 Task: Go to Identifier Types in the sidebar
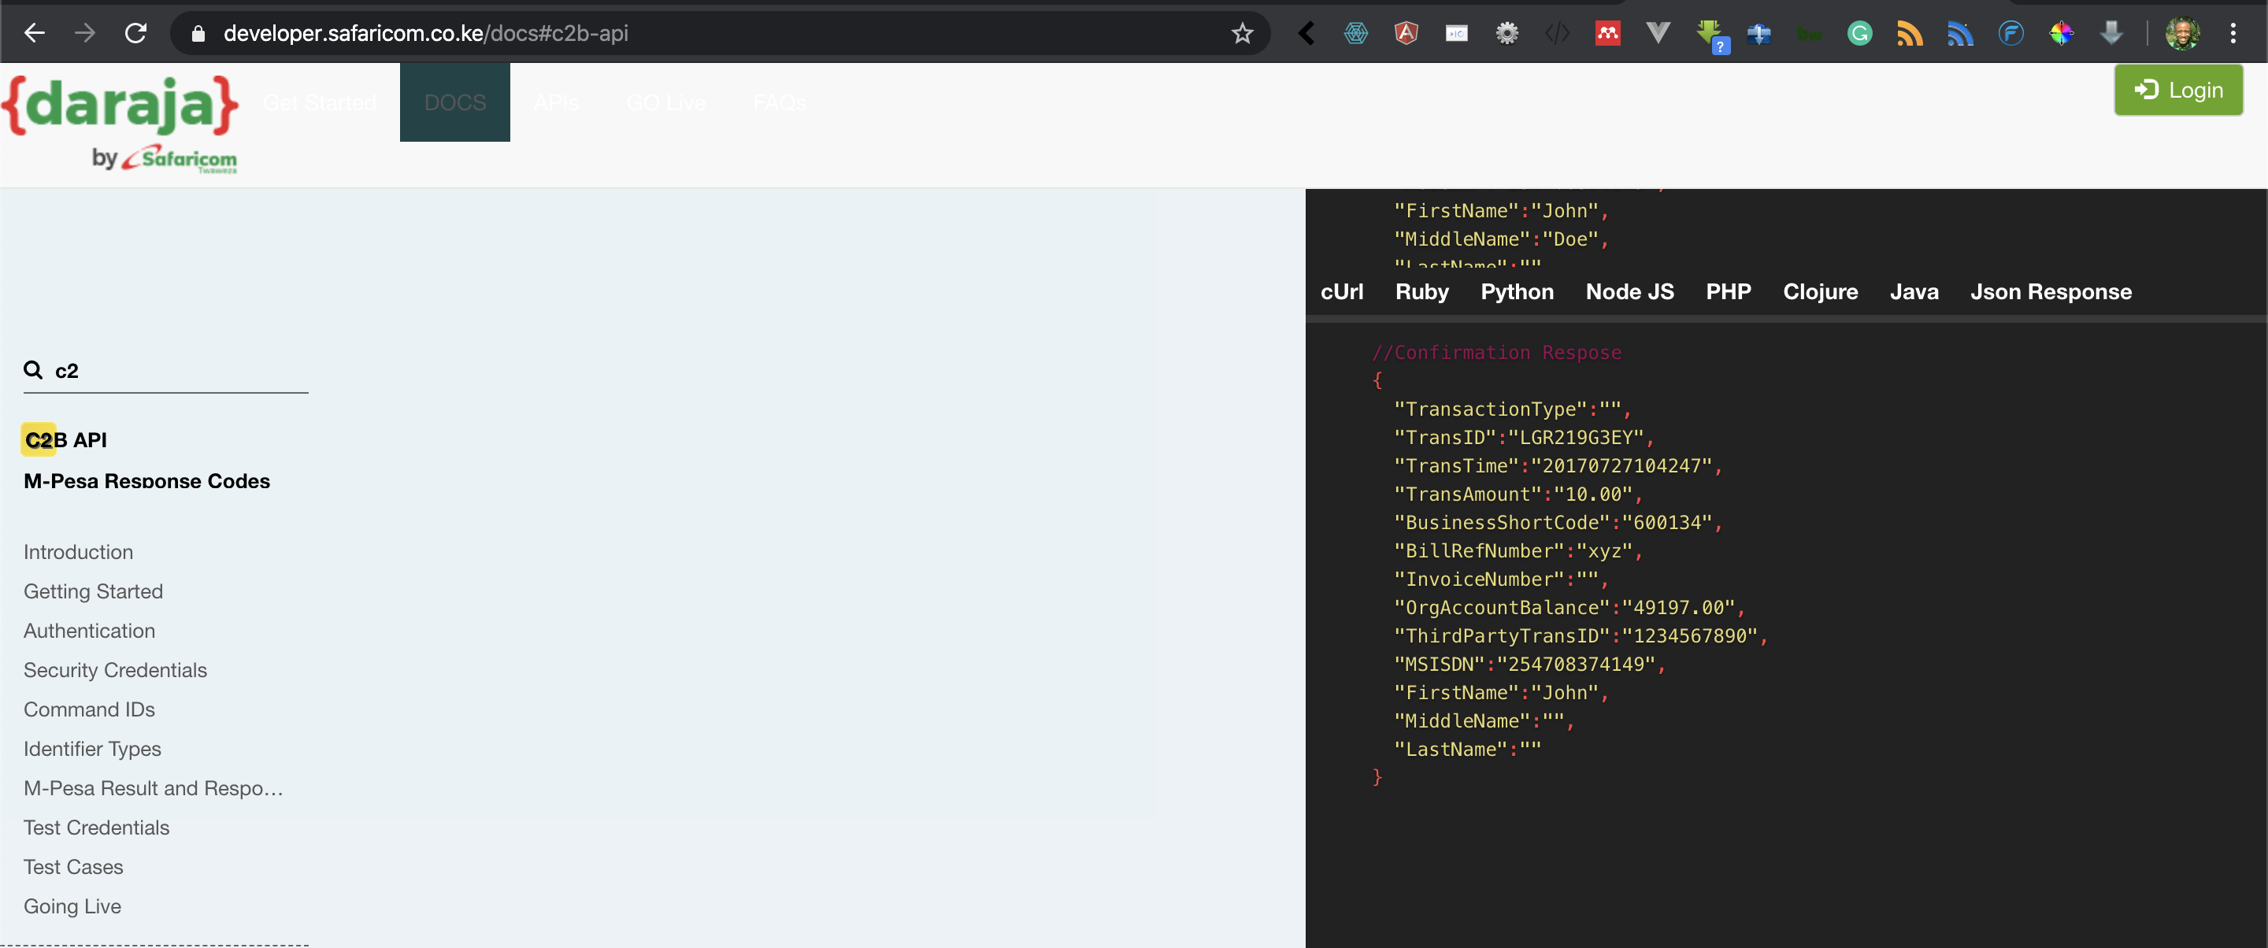(92, 749)
